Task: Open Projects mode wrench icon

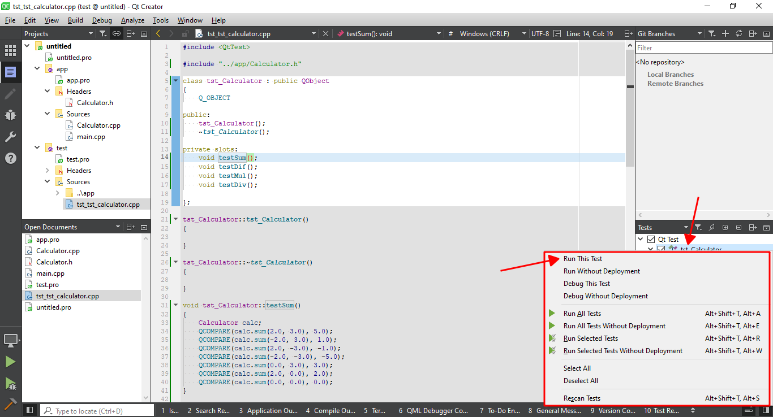Action: coord(10,137)
